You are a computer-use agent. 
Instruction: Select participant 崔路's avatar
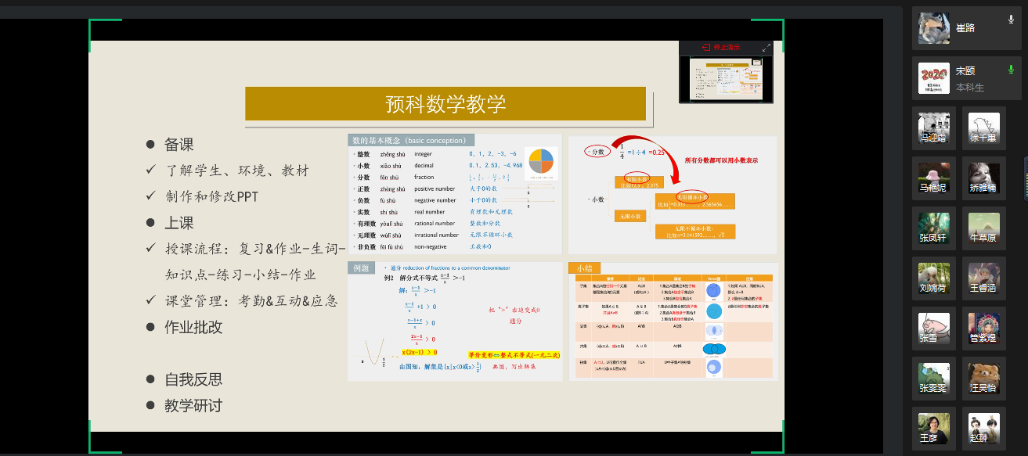click(x=934, y=28)
